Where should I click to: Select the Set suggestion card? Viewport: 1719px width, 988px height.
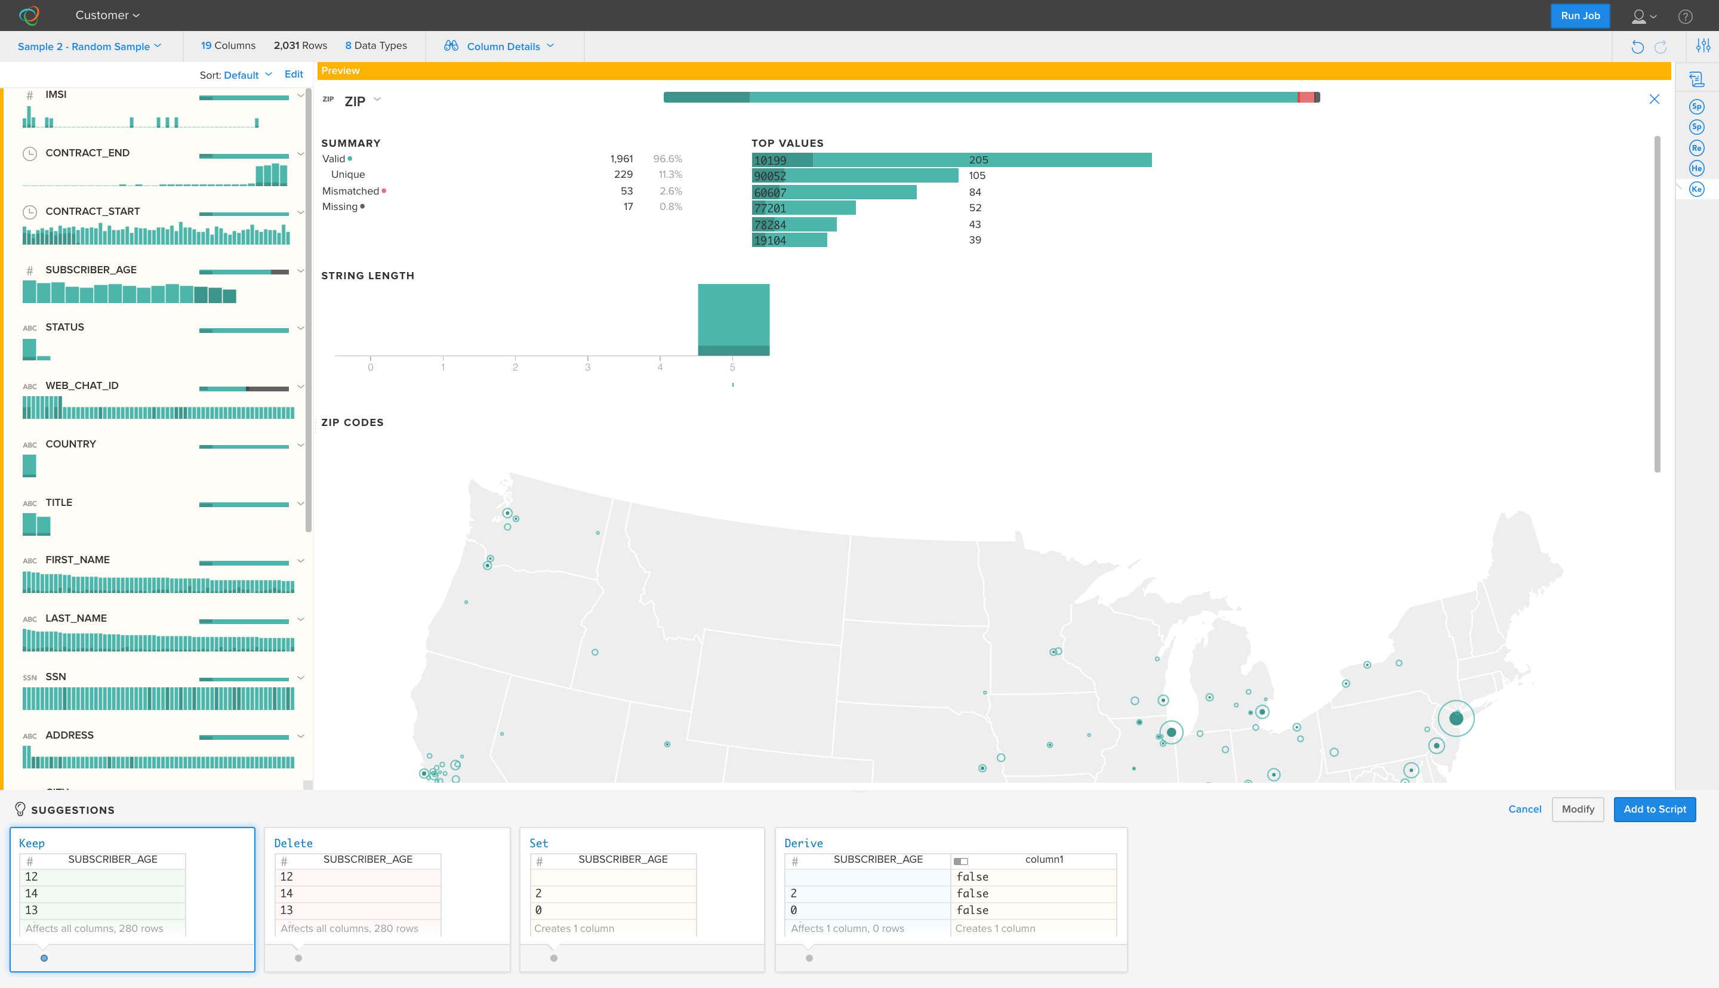(642, 899)
